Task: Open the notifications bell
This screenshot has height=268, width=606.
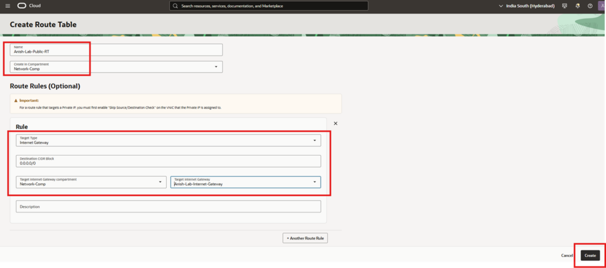Action: (577, 5)
